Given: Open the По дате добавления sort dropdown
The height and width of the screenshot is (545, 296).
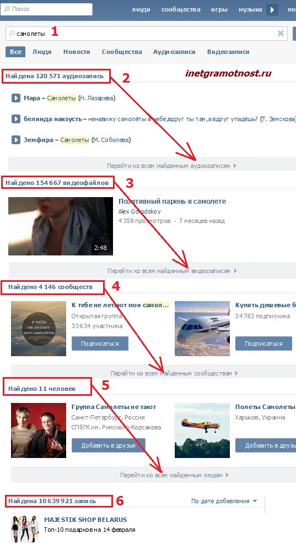Looking at the screenshot, I should (x=224, y=501).
